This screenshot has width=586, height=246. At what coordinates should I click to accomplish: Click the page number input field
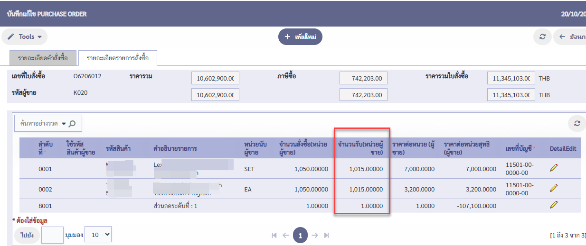pyautogui.click(x=52, y=235)
